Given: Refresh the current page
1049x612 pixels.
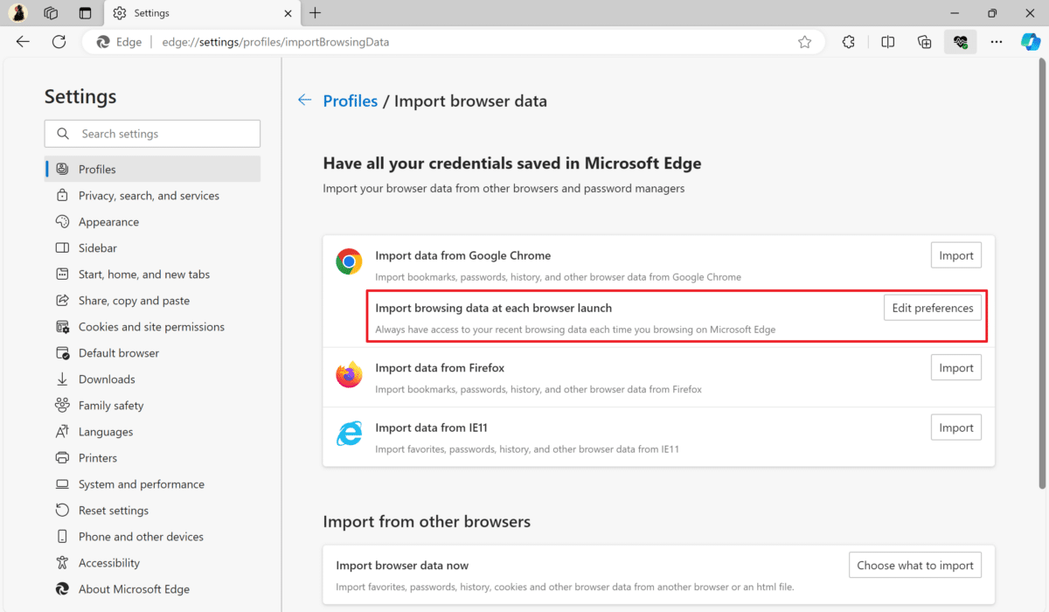Looking at the screenshot, I should click(59, 41).
